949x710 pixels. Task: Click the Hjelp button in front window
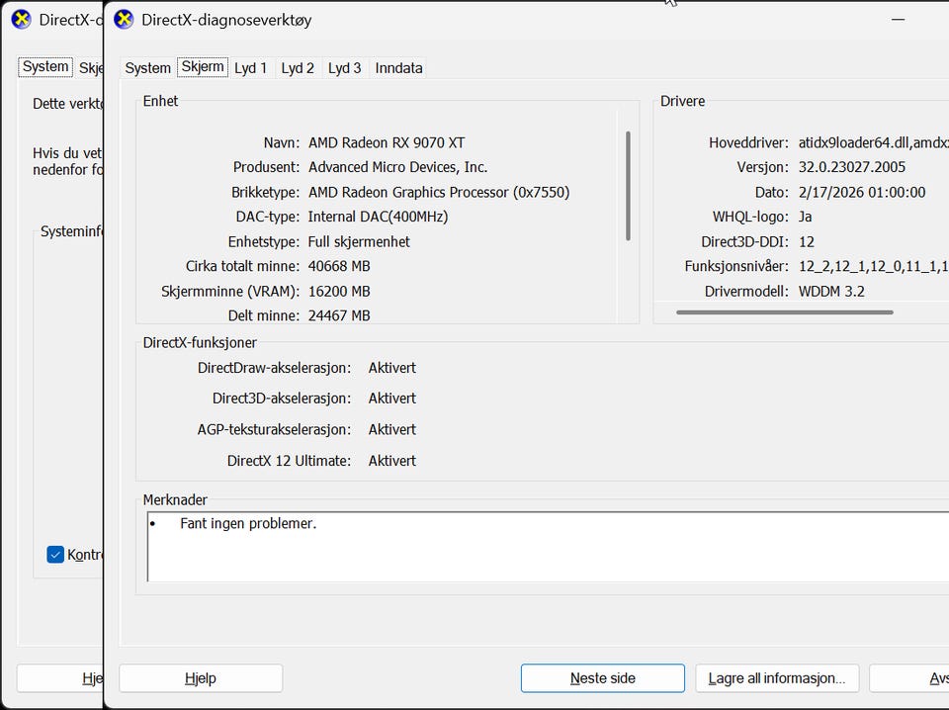(x=201, y=678)
